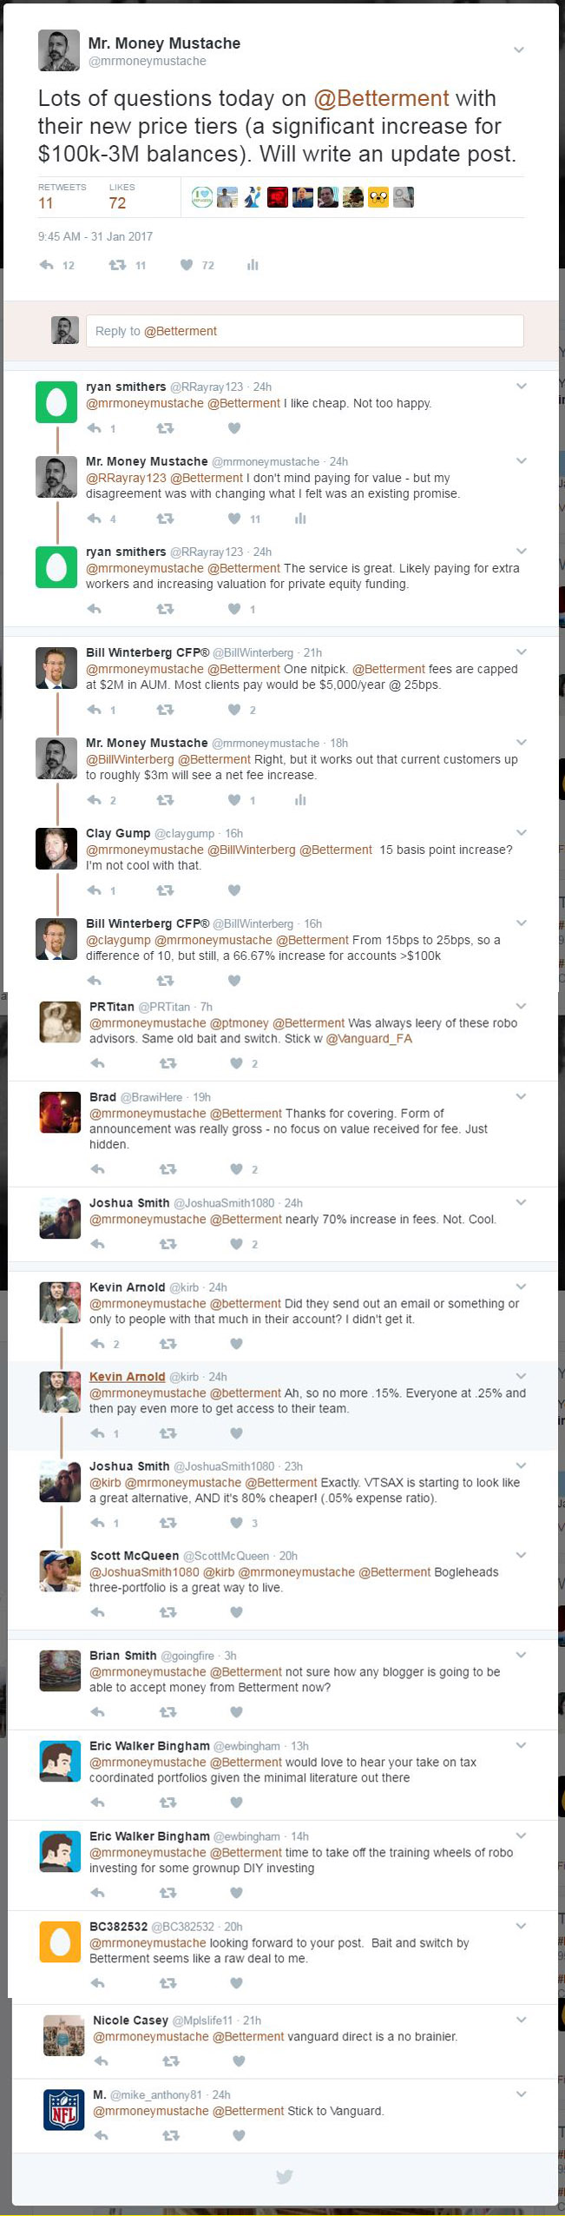565x2216 pixels.
Task: Like the main tweet with 72 likes
Action: [x=187, y=265]
